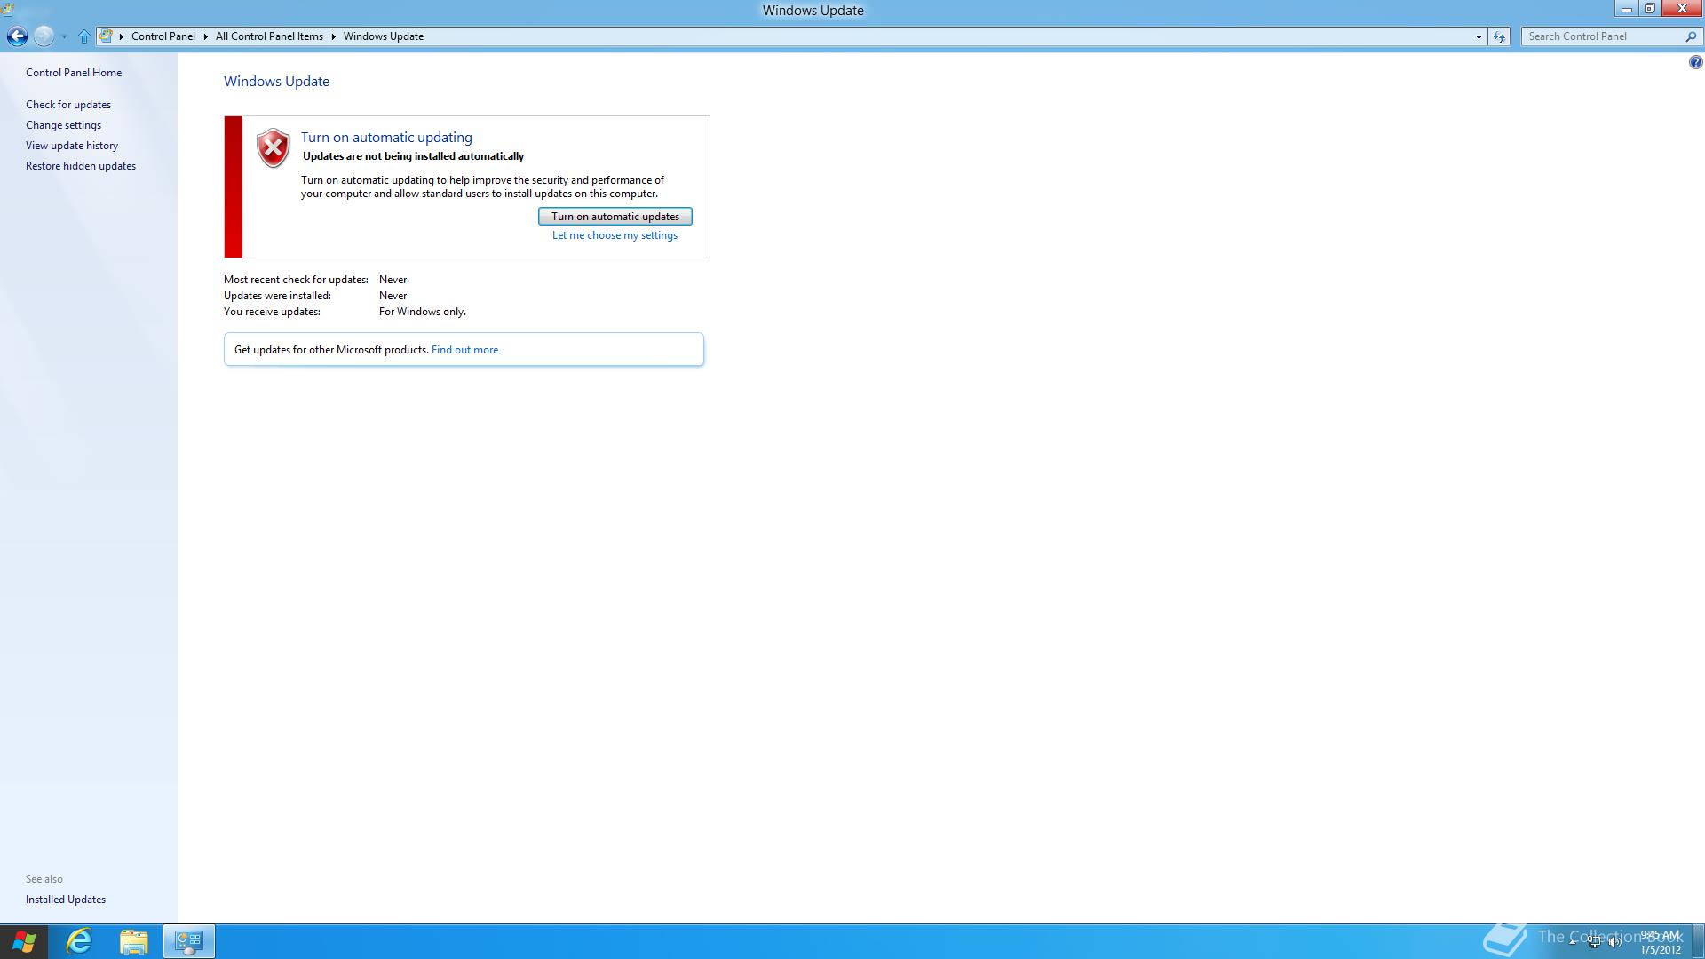Click Show desktop strip at taskbar end
The width and height of the screenshot is (1705, 959).
pos(1699,941)
